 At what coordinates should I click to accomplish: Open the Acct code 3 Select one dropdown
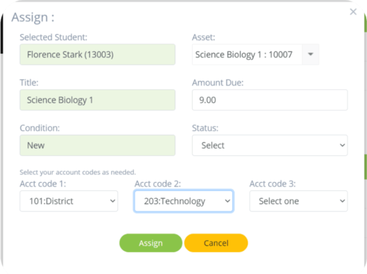click(x=299, y=201)
